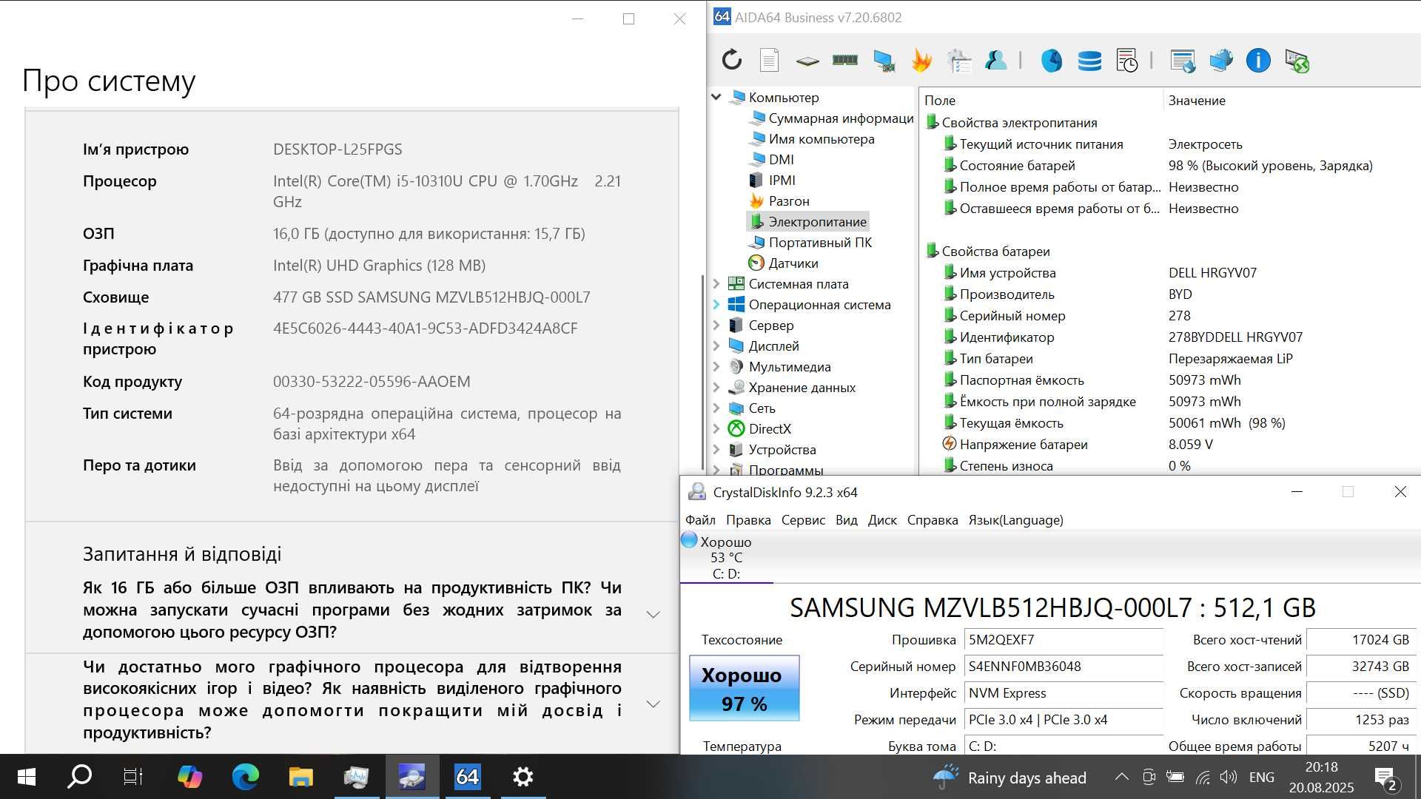
Task: Show hidden tray icons chevron
Action: tap(1121, 777)
